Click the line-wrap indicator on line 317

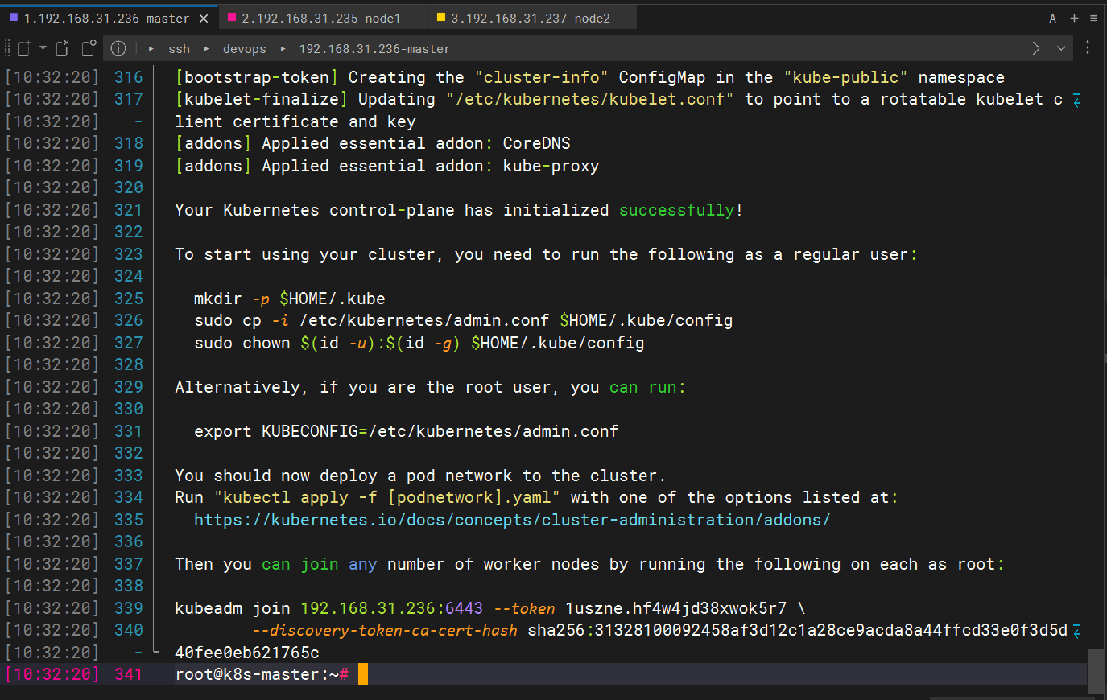click(x=1077, y=100)
